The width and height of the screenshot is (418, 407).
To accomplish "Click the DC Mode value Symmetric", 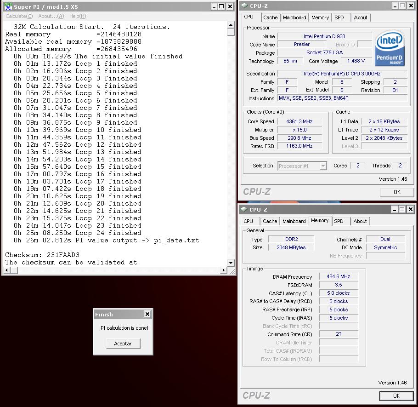I will coord(385,248).
